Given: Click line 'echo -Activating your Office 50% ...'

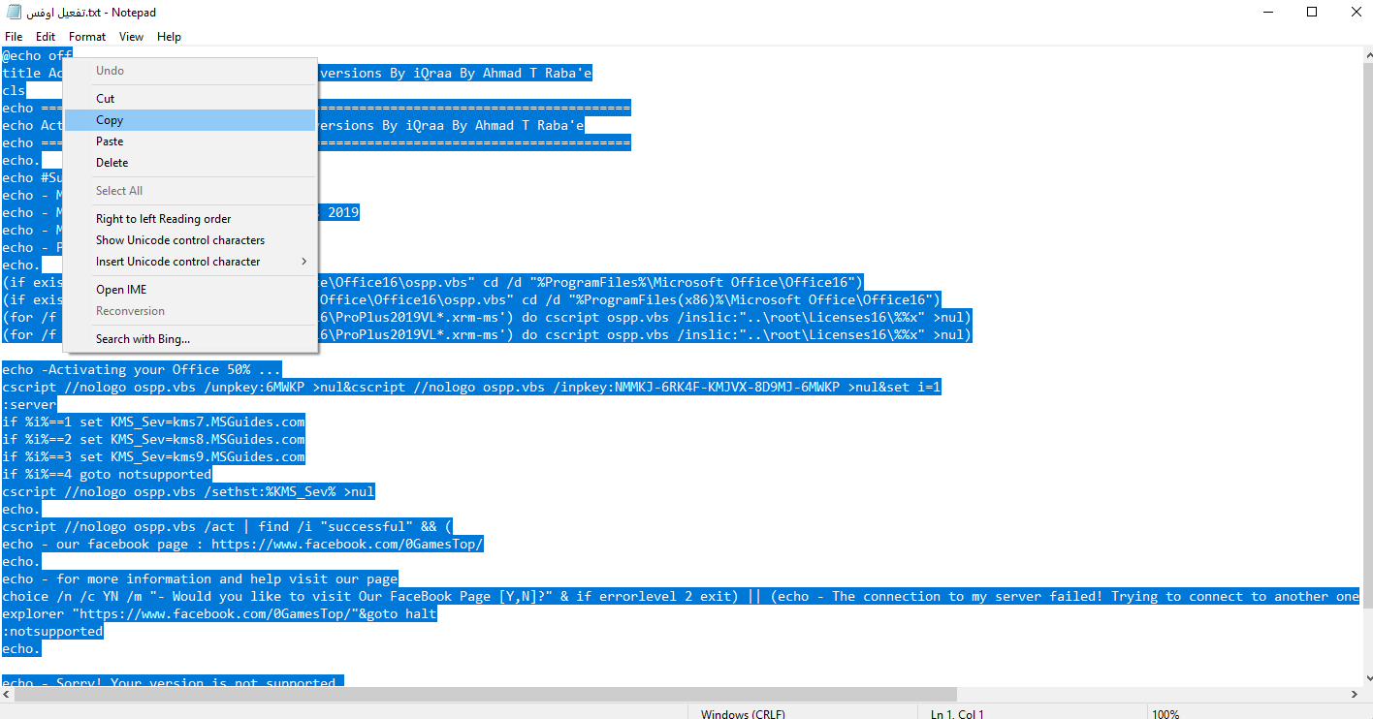Looking at the screenshot, I should pyautogui.click(x=142, y=370).
